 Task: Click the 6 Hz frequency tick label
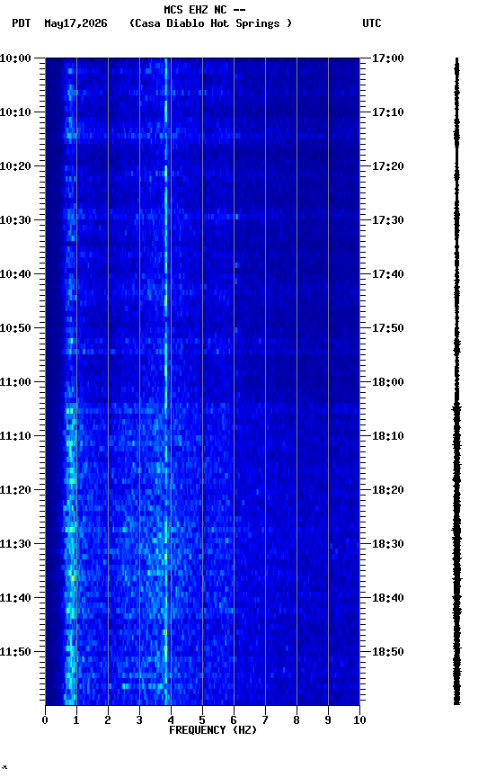click(x=234, y=720)
